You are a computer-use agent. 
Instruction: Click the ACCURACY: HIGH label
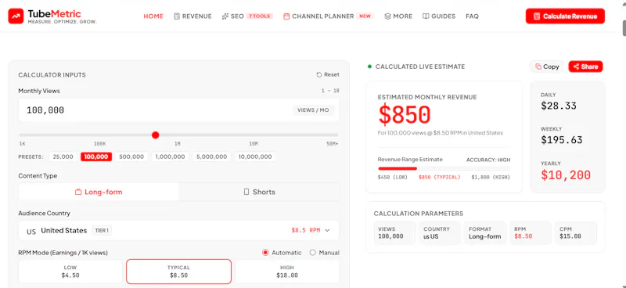pos(488,160)
